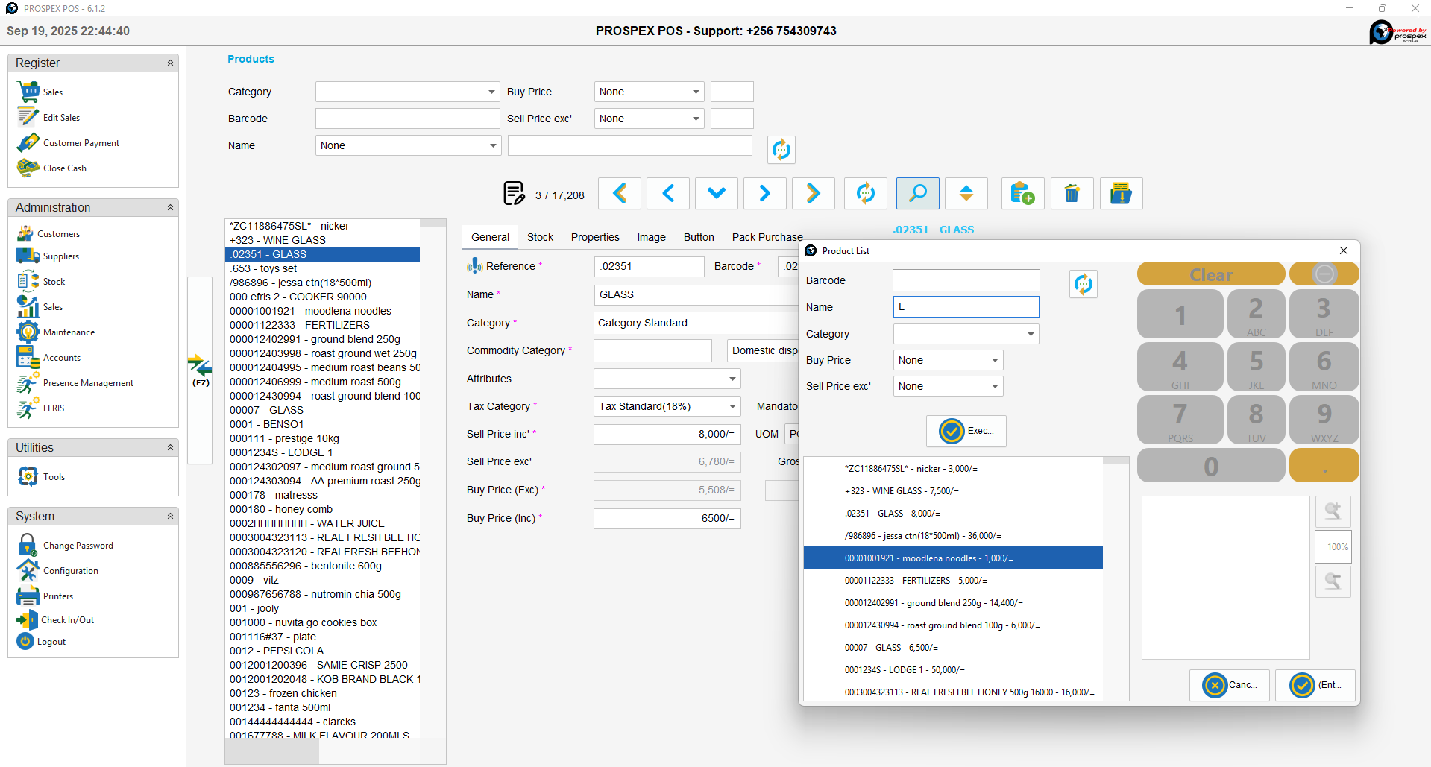The width and height of the screenshot is (1431, 767).
Task: Switch to the Properties tab
Action: point(594,237)
